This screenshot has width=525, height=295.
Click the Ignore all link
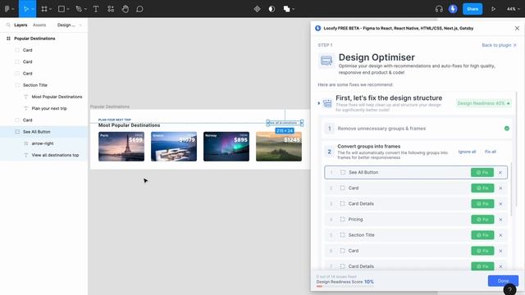click(x=467, y=152)
